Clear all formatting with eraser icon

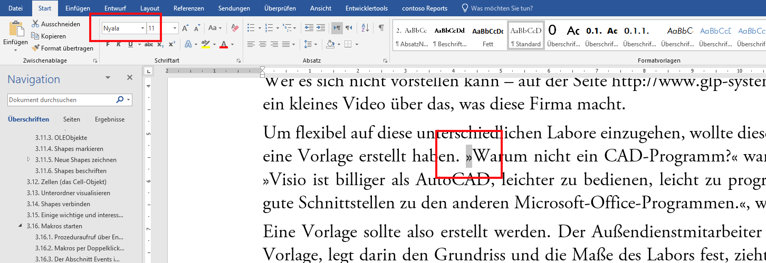coord(235,28)
